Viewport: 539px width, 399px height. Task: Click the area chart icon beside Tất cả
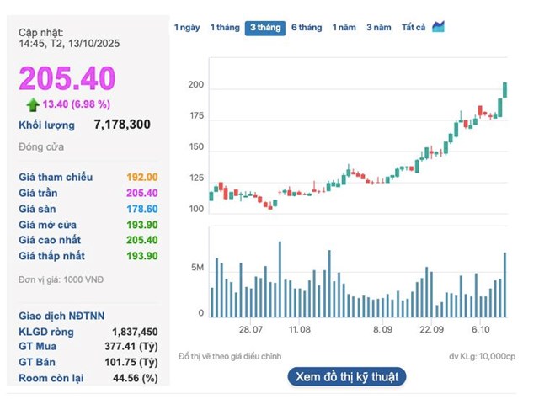(x=438, y=27)
